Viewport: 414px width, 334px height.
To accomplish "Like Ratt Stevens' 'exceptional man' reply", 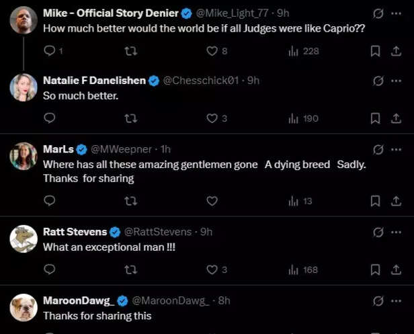I will pyautogui.click(x=212, y=269).
